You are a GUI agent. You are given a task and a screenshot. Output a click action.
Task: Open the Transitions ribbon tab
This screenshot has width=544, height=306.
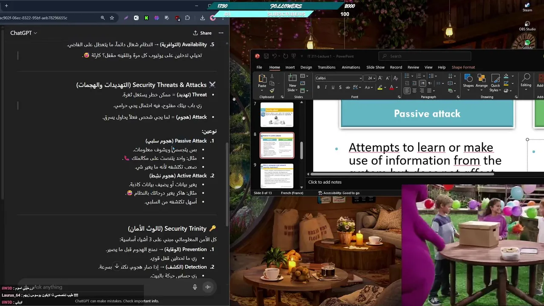[326, 67]
